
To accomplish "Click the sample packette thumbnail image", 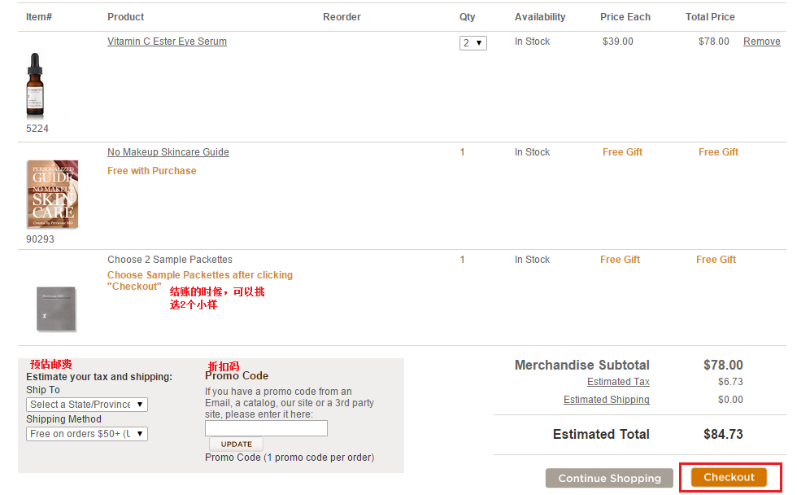I will click(56, 309).
